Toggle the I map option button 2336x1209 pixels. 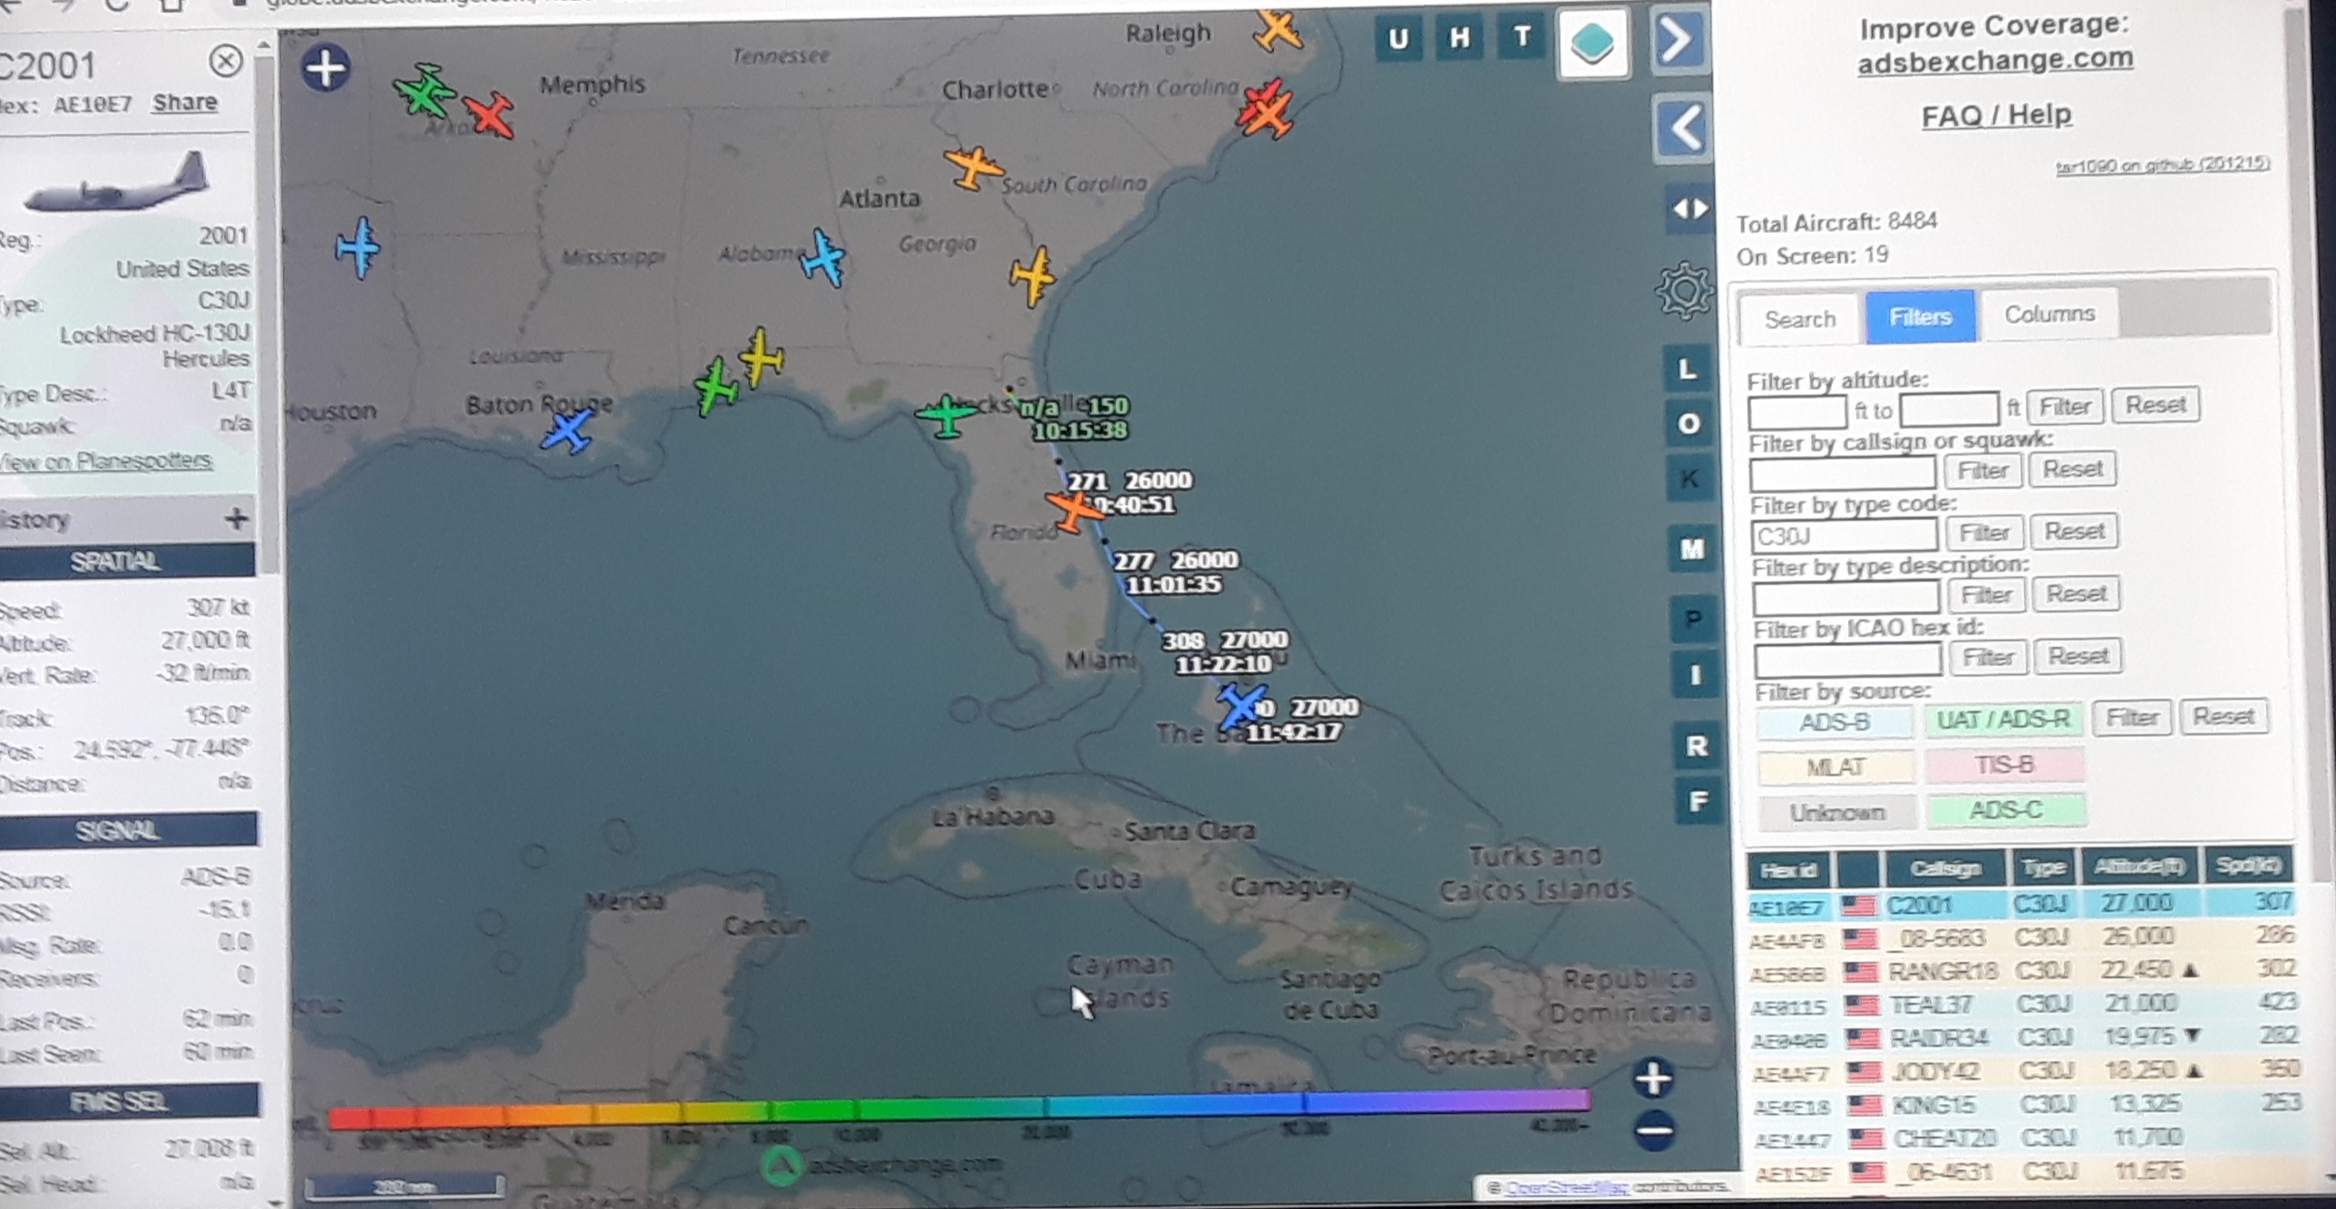1694,675
